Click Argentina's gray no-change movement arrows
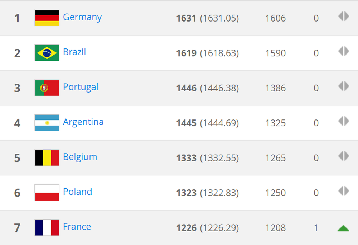The width and height of the screenshot is (358, 245). point(343,121)
